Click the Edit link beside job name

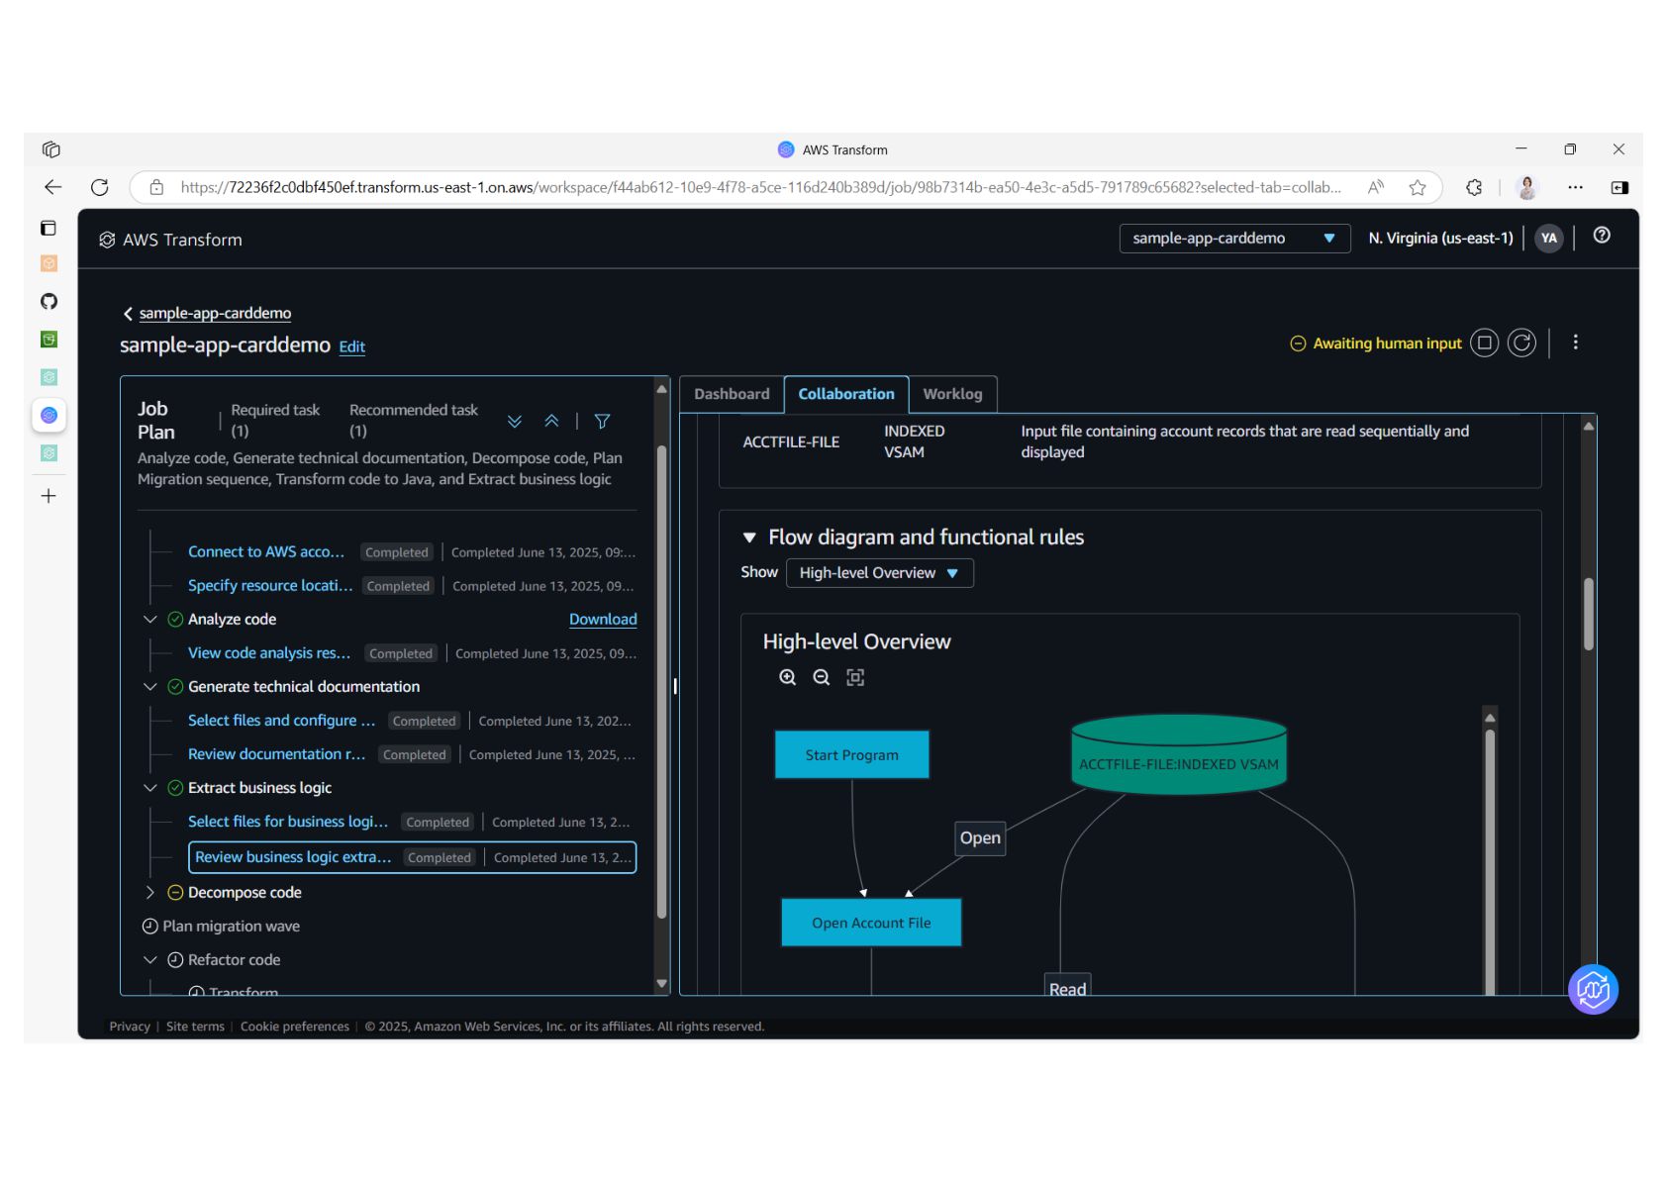tap(352, 346)
